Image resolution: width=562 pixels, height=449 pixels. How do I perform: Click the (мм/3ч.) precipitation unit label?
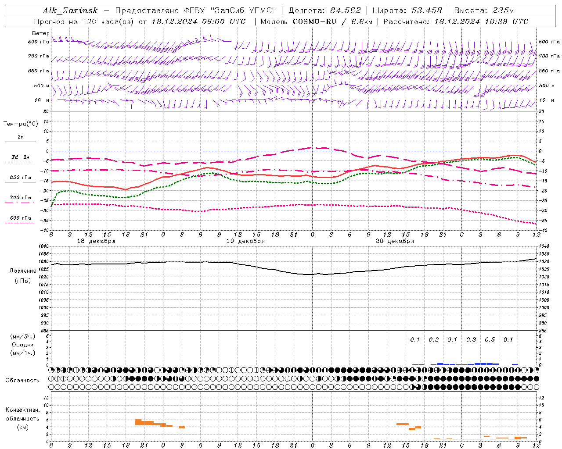point(22,336)
